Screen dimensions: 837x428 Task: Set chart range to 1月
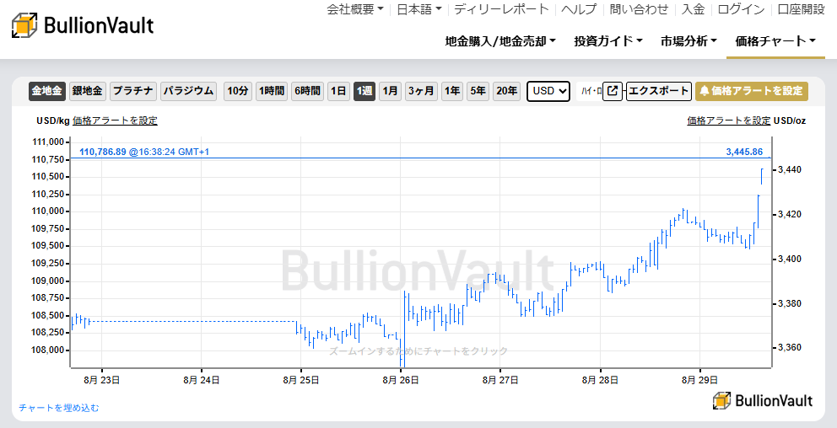coord(390,91)
